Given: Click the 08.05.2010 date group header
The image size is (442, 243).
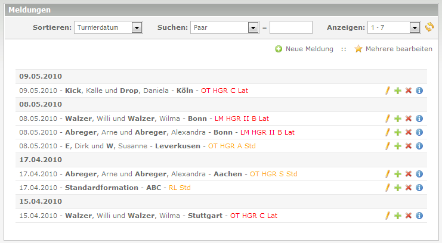Looking at the screenshot, I should 37,104.
